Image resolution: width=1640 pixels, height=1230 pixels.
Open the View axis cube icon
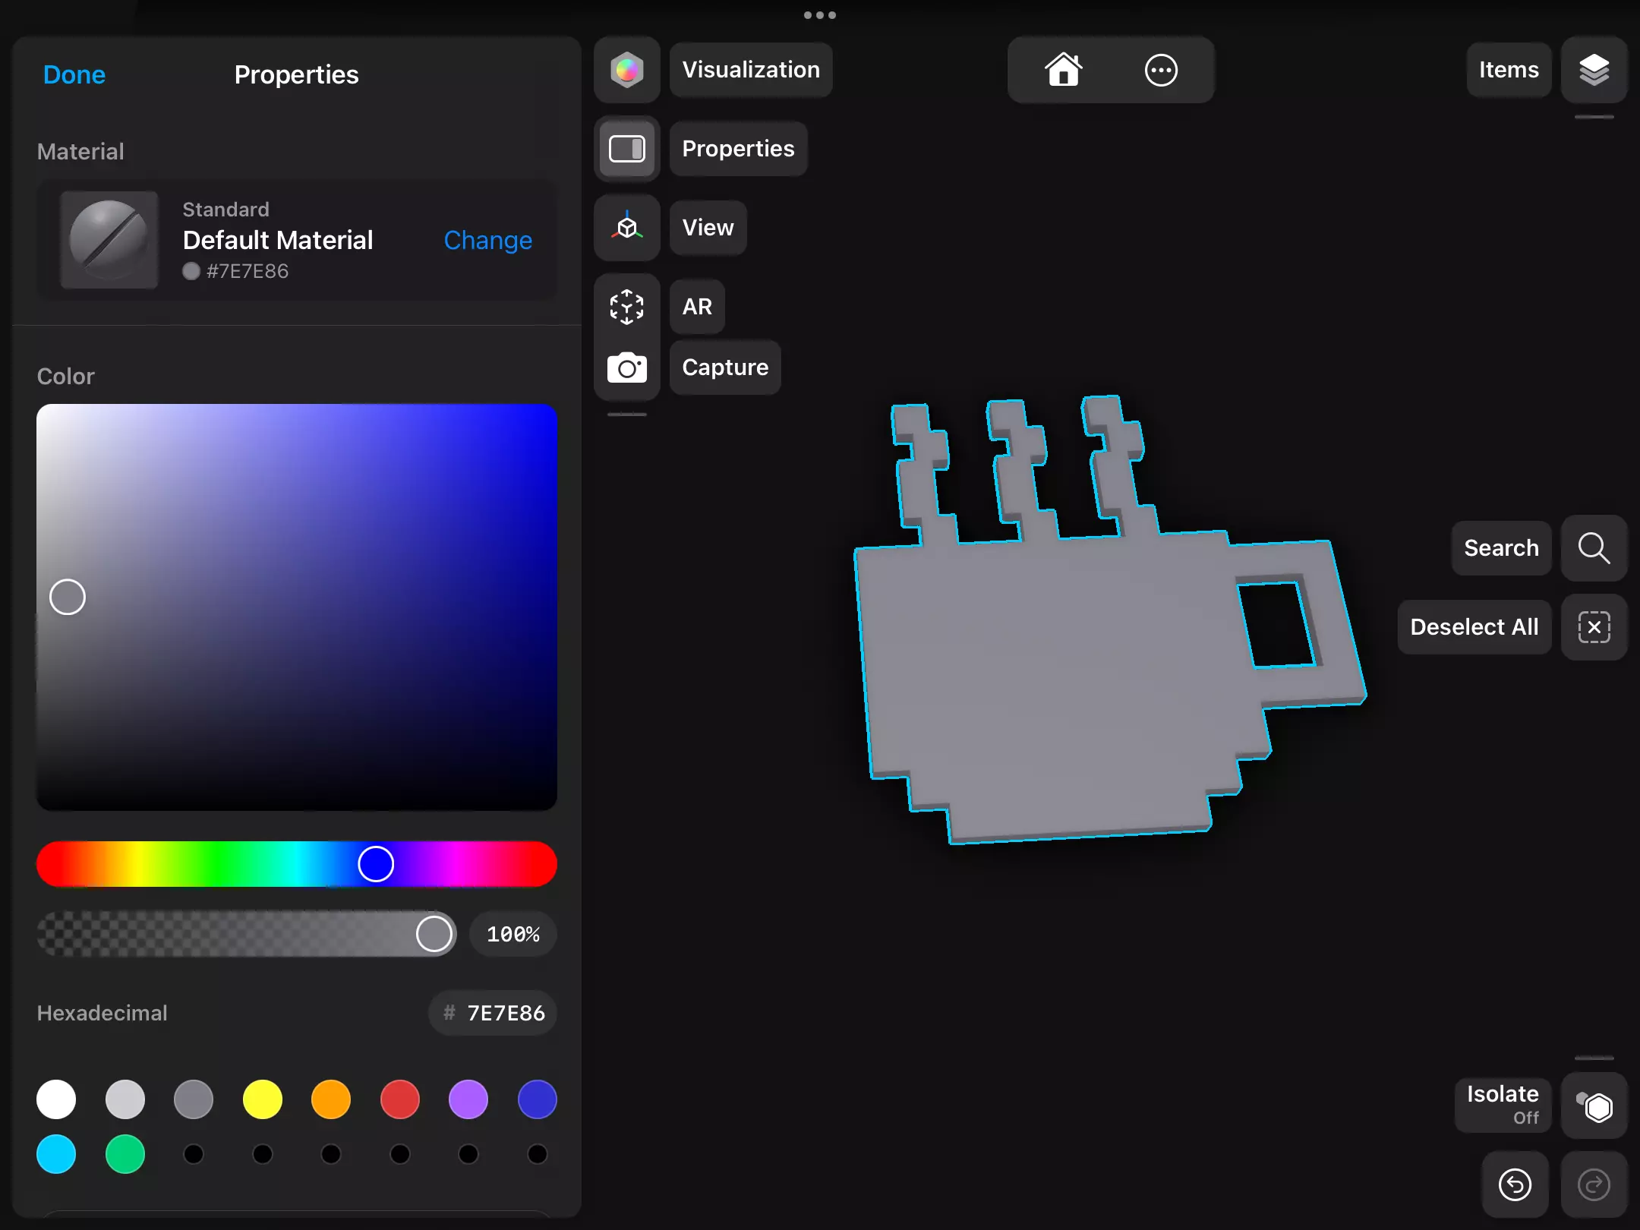(626, 228)
